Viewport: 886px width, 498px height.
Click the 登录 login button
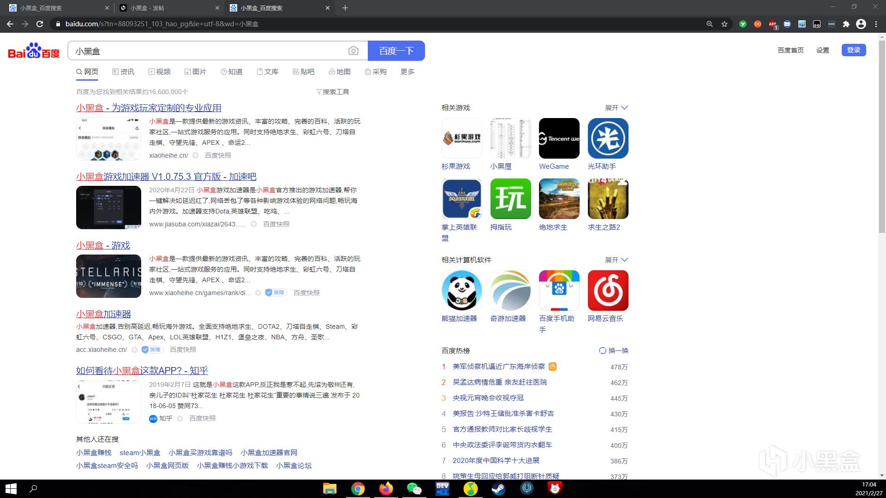854,50
